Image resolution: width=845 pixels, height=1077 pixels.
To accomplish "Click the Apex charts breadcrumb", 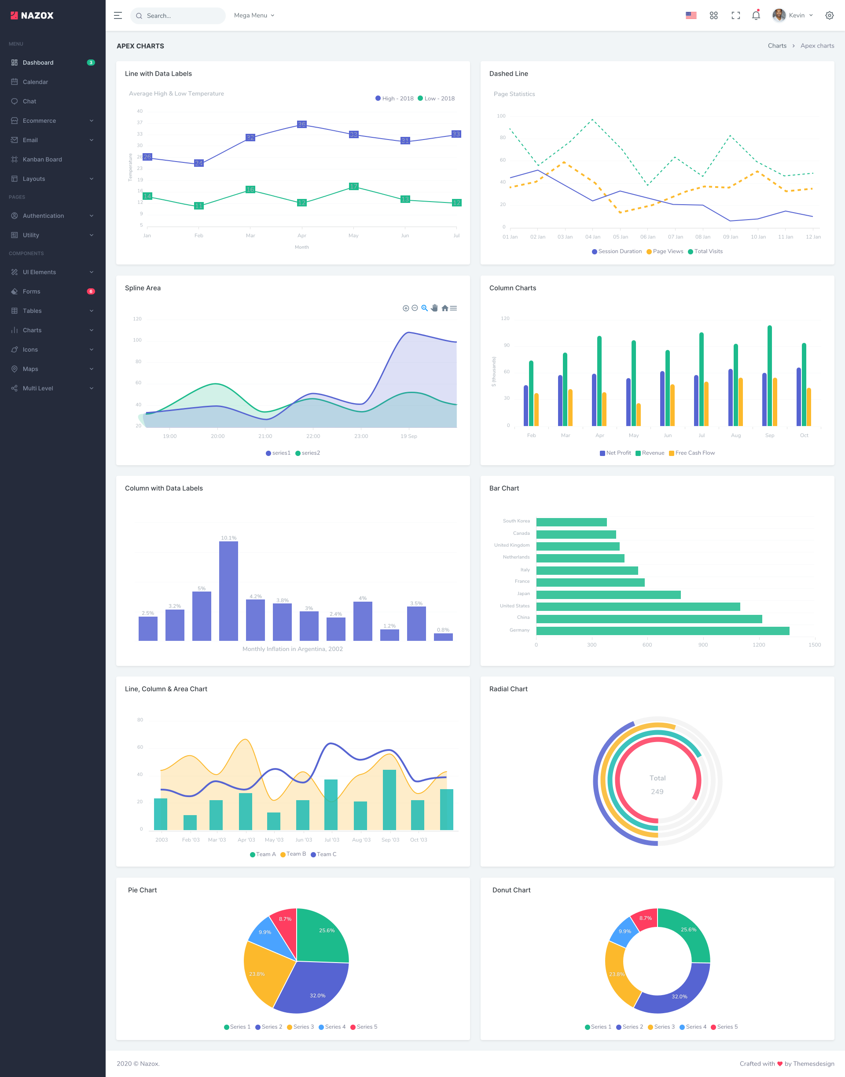I will coord(817,45).
